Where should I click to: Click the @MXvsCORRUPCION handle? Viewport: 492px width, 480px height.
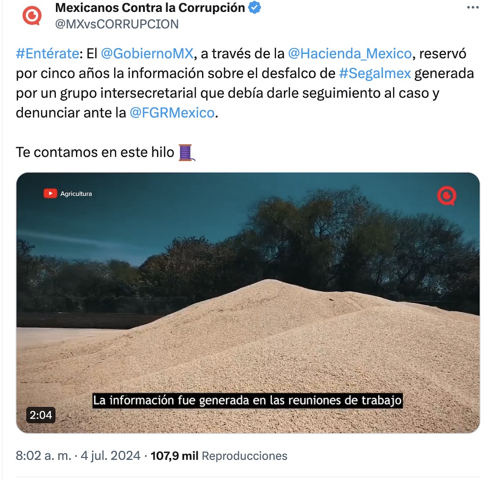(117, 24)
